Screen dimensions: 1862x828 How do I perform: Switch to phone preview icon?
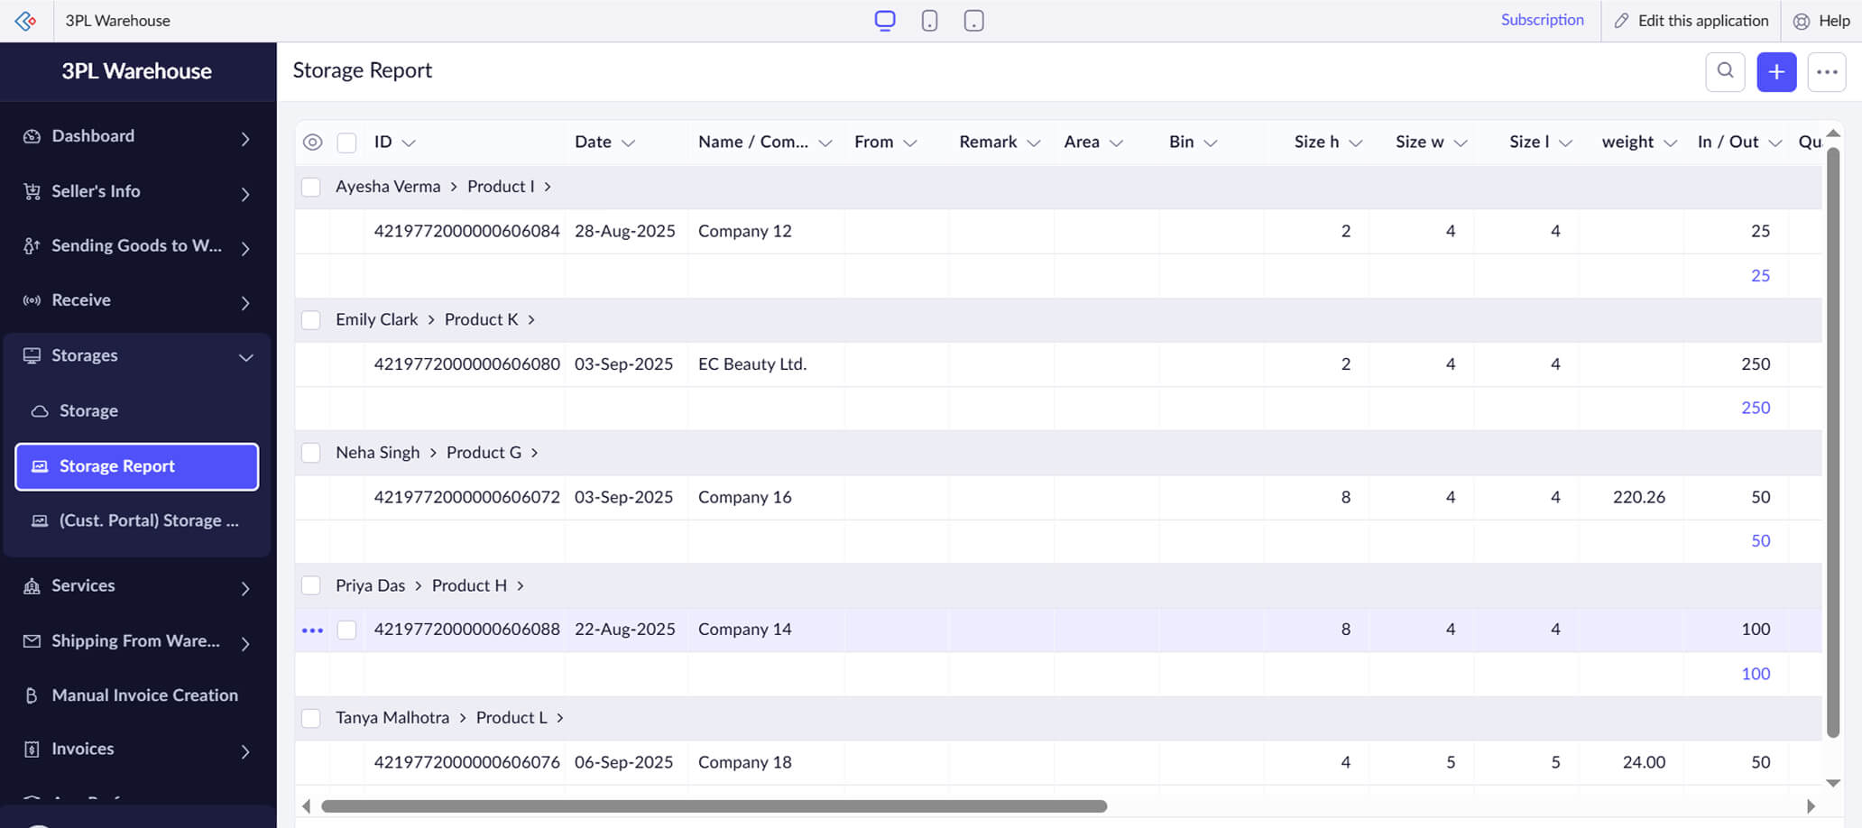[929, 21]
